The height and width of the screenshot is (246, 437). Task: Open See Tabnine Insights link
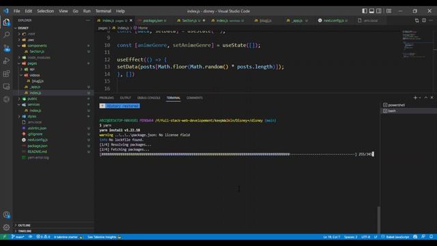[104, 237]
